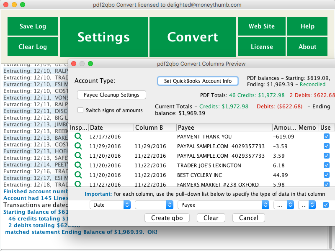Open the empty Column B type dropdown
The height and width of the screenshot is (251, 335).
[x=154, y=205]
